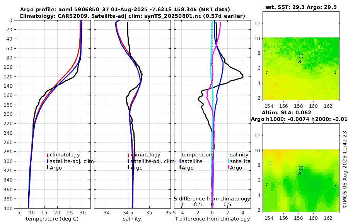This screenshot has width=348, height=224.
Task: Click the 'temperature (deg C)' axis label
Action: coord(52,219)
